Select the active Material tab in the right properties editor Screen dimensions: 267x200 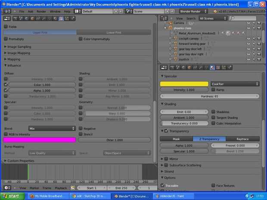click(212, 68)
